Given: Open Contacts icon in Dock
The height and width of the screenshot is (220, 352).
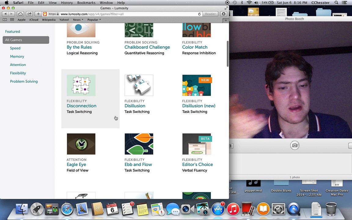Looking at the screenshot, I should 97,209.
